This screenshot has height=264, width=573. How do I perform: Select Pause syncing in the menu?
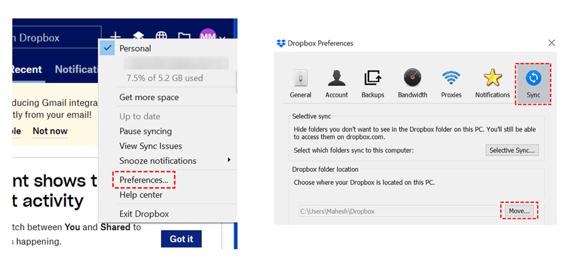click(x=146, y=131)
